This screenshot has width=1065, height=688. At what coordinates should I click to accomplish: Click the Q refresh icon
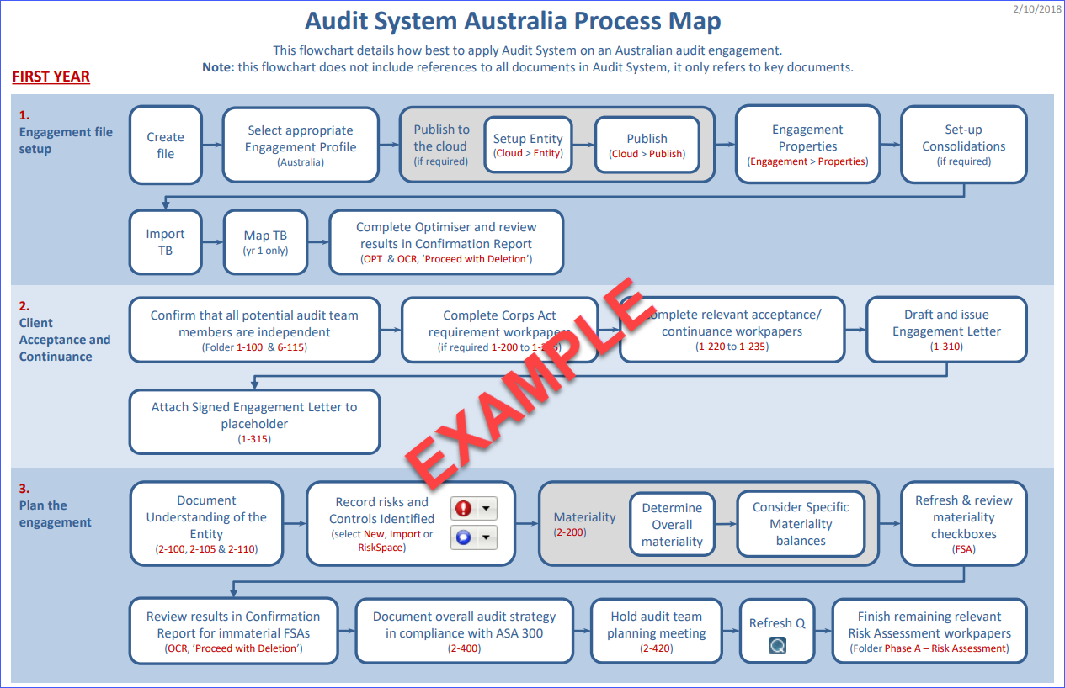click(x=776, y=647)
